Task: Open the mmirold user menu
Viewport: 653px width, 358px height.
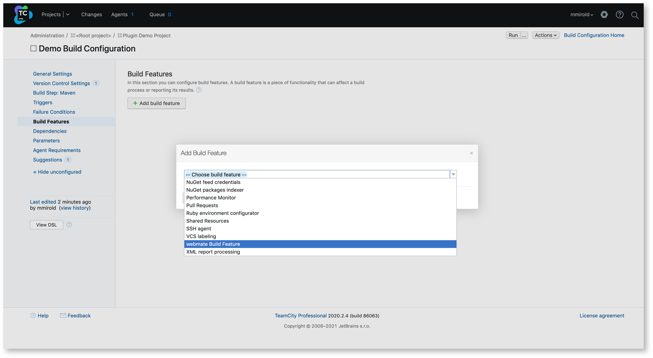Action: pos(582,15)
